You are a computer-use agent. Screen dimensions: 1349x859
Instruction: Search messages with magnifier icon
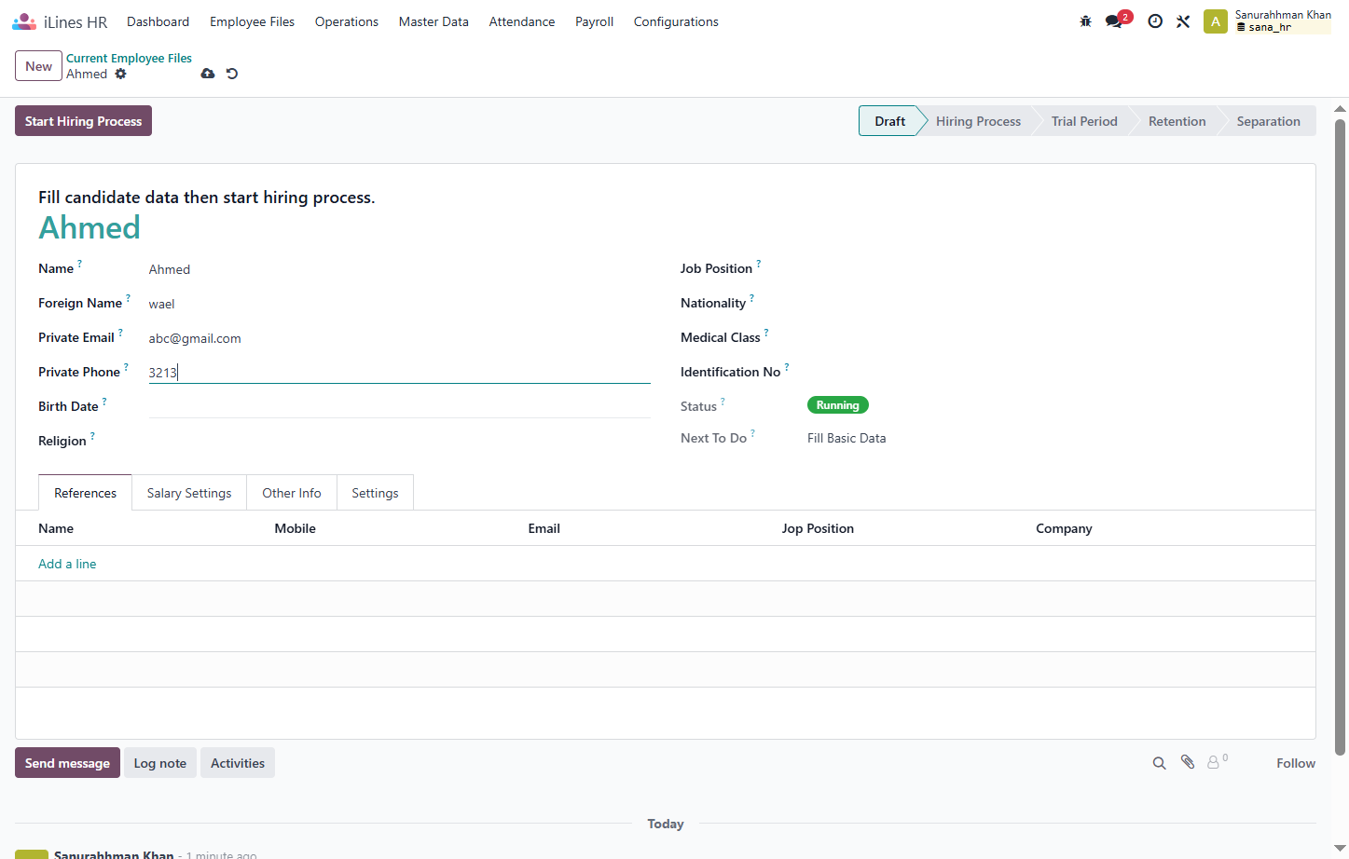[1159, 763]
